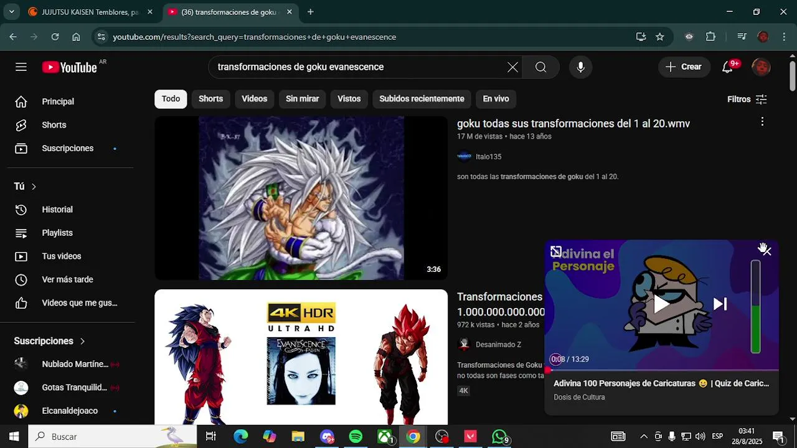Reload the page in Chrome

click(55, 37)
